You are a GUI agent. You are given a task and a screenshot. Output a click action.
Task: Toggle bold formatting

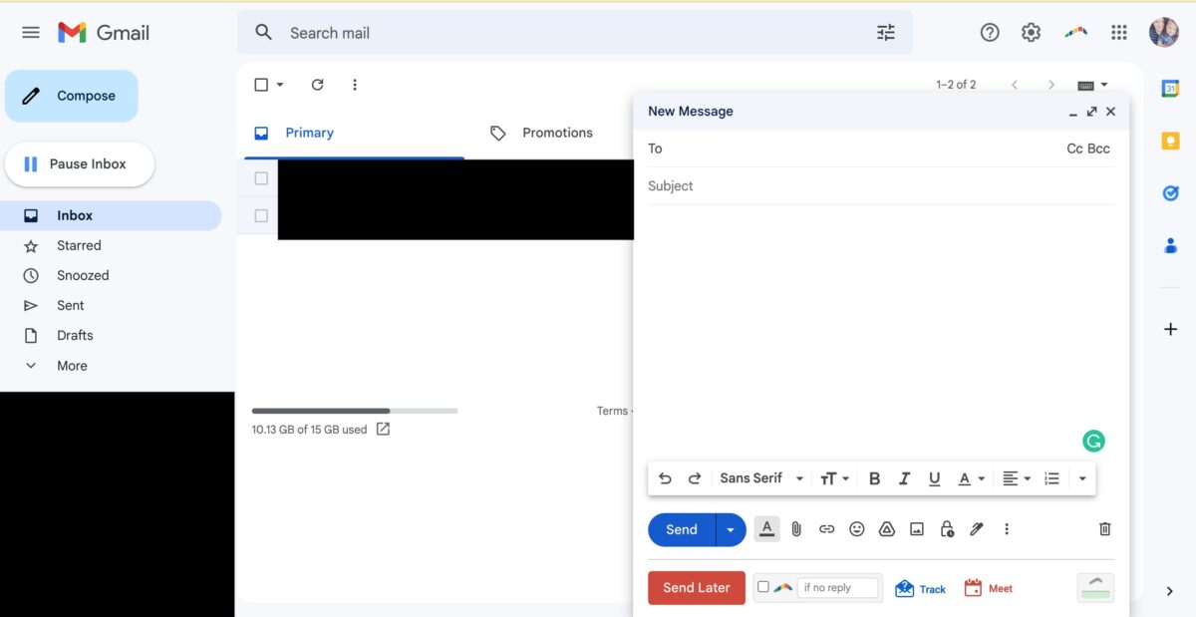point(874,478)
